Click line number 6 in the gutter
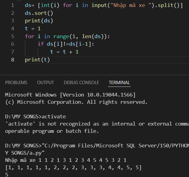The width and height of the screenshot is (189, 177). tap(13, 44)
